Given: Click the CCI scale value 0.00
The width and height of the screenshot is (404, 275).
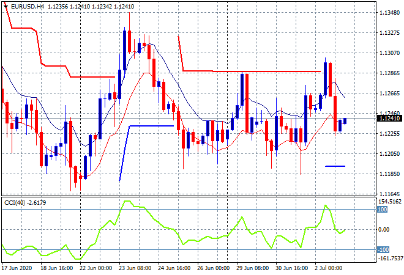Looking at the screenshot, I should click(x=384, y=229).
